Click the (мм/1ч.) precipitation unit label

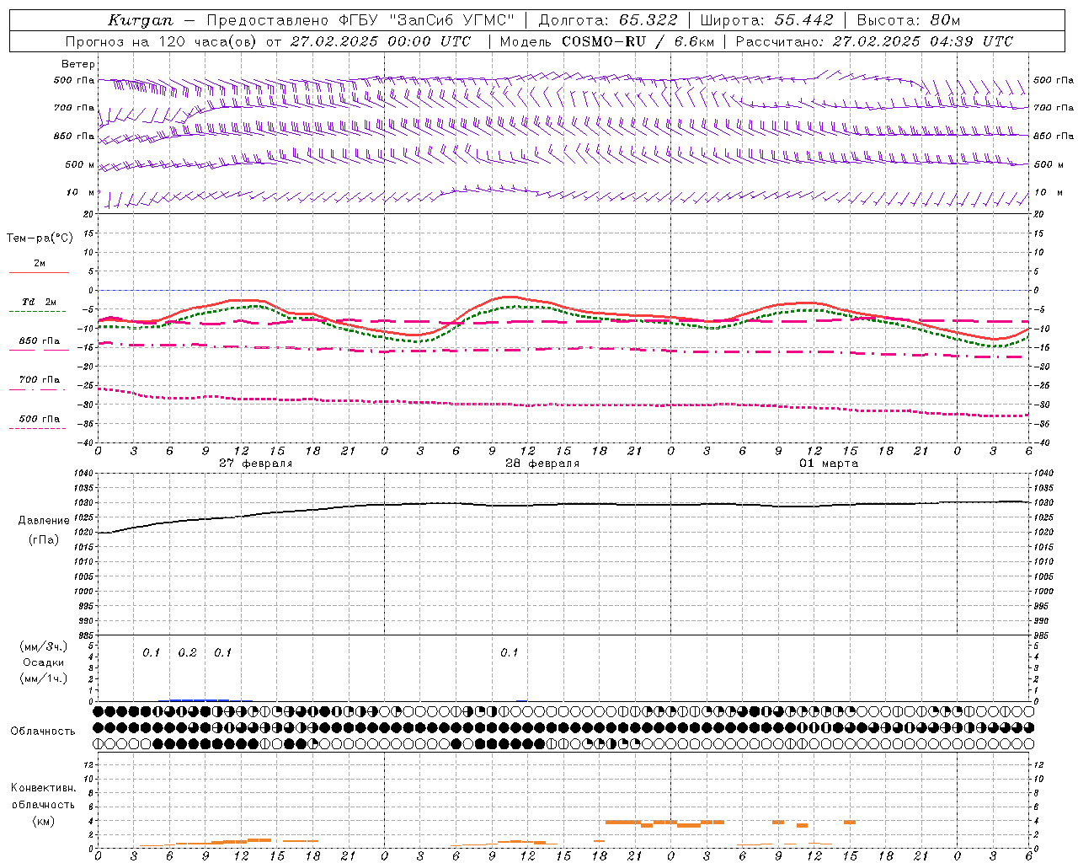(x=44, y=678)
